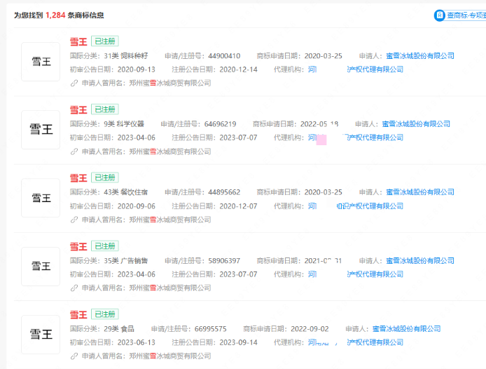The image size is (486, 369).
Task: Click link icon in 44900410 entry's former-name line
Action: pos(74,83)
